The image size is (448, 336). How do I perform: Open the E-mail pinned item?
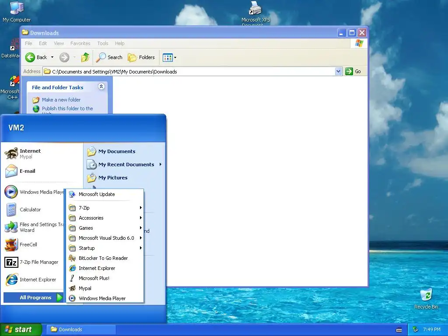pos(42,171)
